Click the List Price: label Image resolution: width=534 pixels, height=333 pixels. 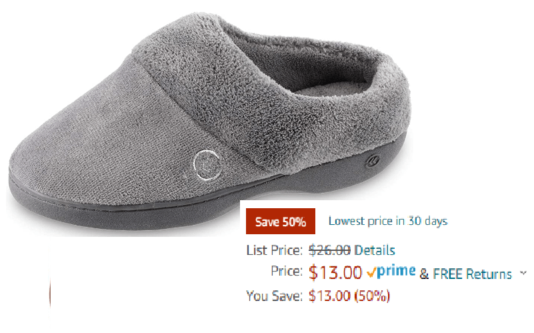point(275,250)
